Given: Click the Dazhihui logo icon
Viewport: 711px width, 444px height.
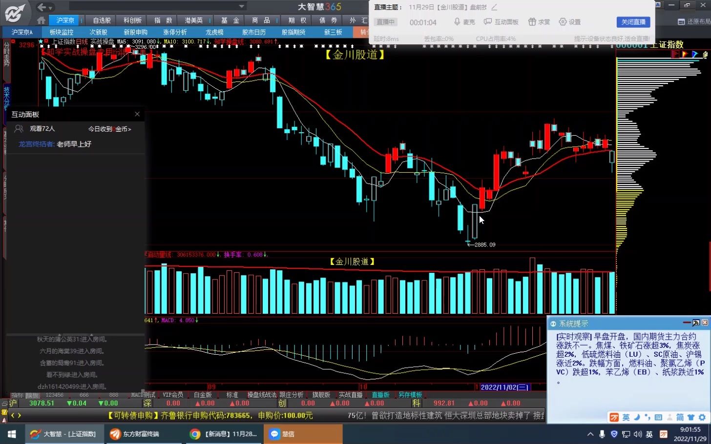Looking at the screenshot, I should [x=16, y=13].
